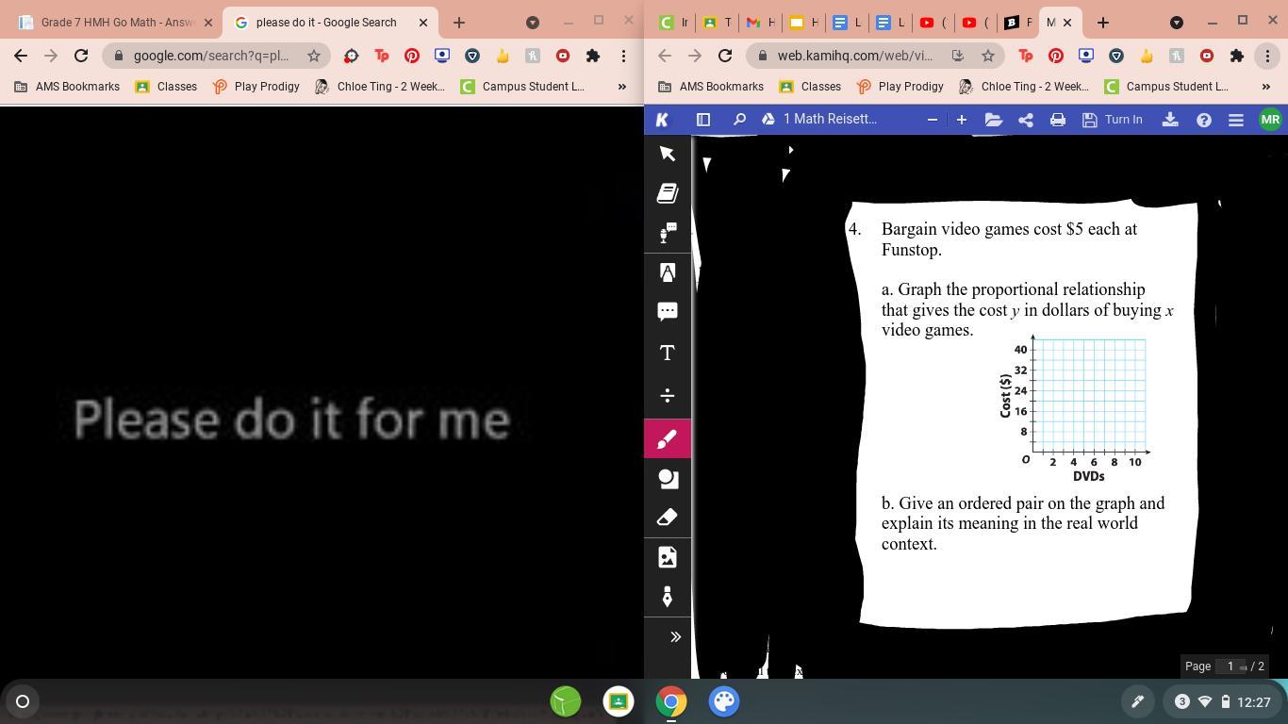Image resolution: width=1288 pixels, height=724 pixels.
Task: Click the Shapes tool below the brush
Action: (668, 479)
